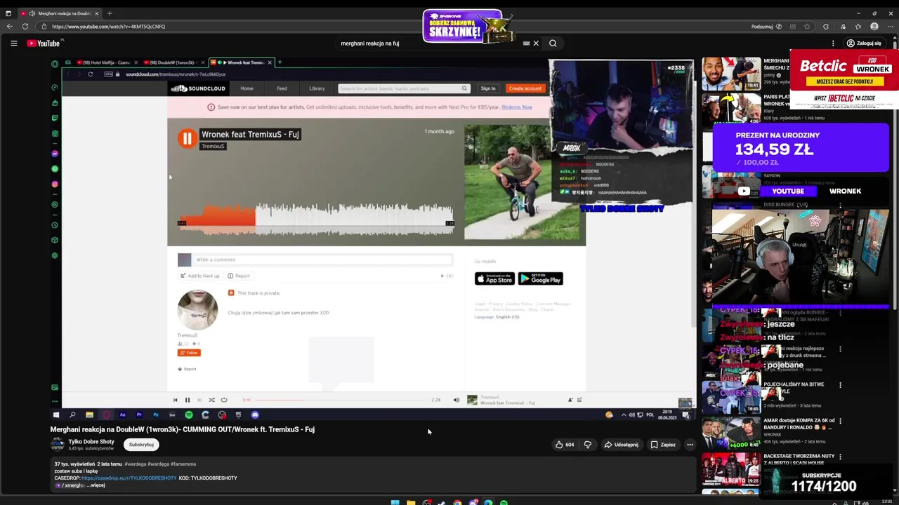Image resolution: width=899 pixels, height=505 pixels.
Task: Dislike the video with thumbs-down icon
Action: click(x=588, y=445)
